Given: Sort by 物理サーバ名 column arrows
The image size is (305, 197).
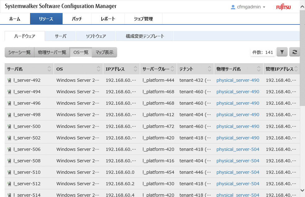Looking at the screenshot, I should pos(259,69).
